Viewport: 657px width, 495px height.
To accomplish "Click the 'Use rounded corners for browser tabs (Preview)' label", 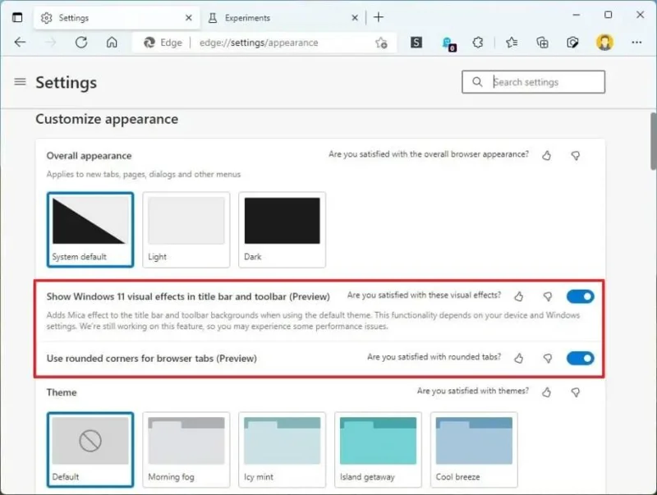I will click(x=152, y=359).
